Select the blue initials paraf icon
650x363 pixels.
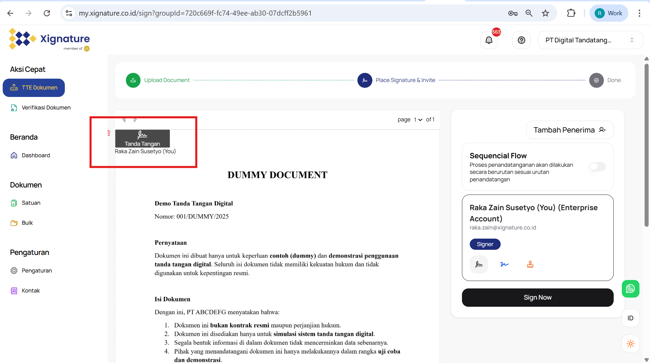click(x=504, y=264)
